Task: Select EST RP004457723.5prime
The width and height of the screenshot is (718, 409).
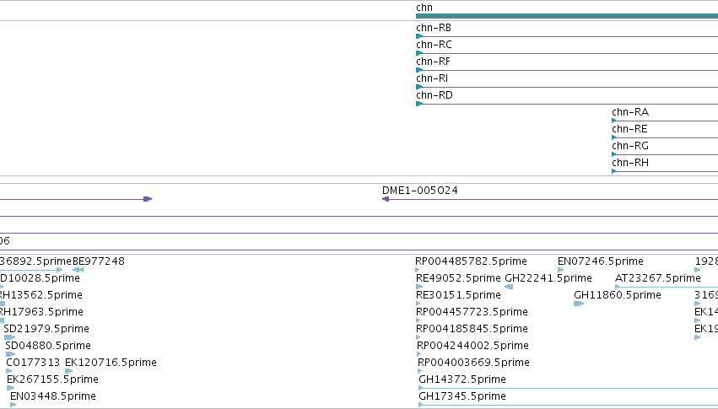Action: pyautogui.click(x=472, y=312)
